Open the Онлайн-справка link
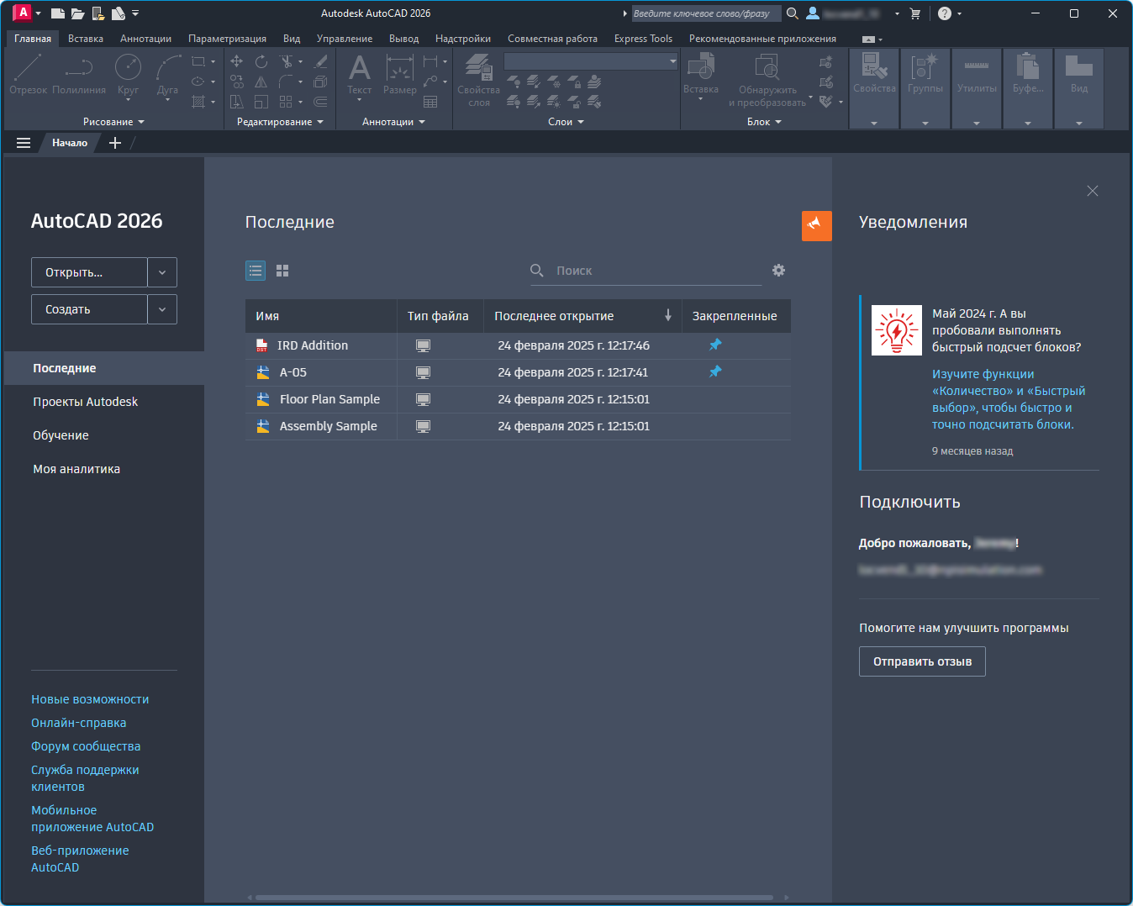The width and height of the screenshot is (1133, 906). click(79, 723)
